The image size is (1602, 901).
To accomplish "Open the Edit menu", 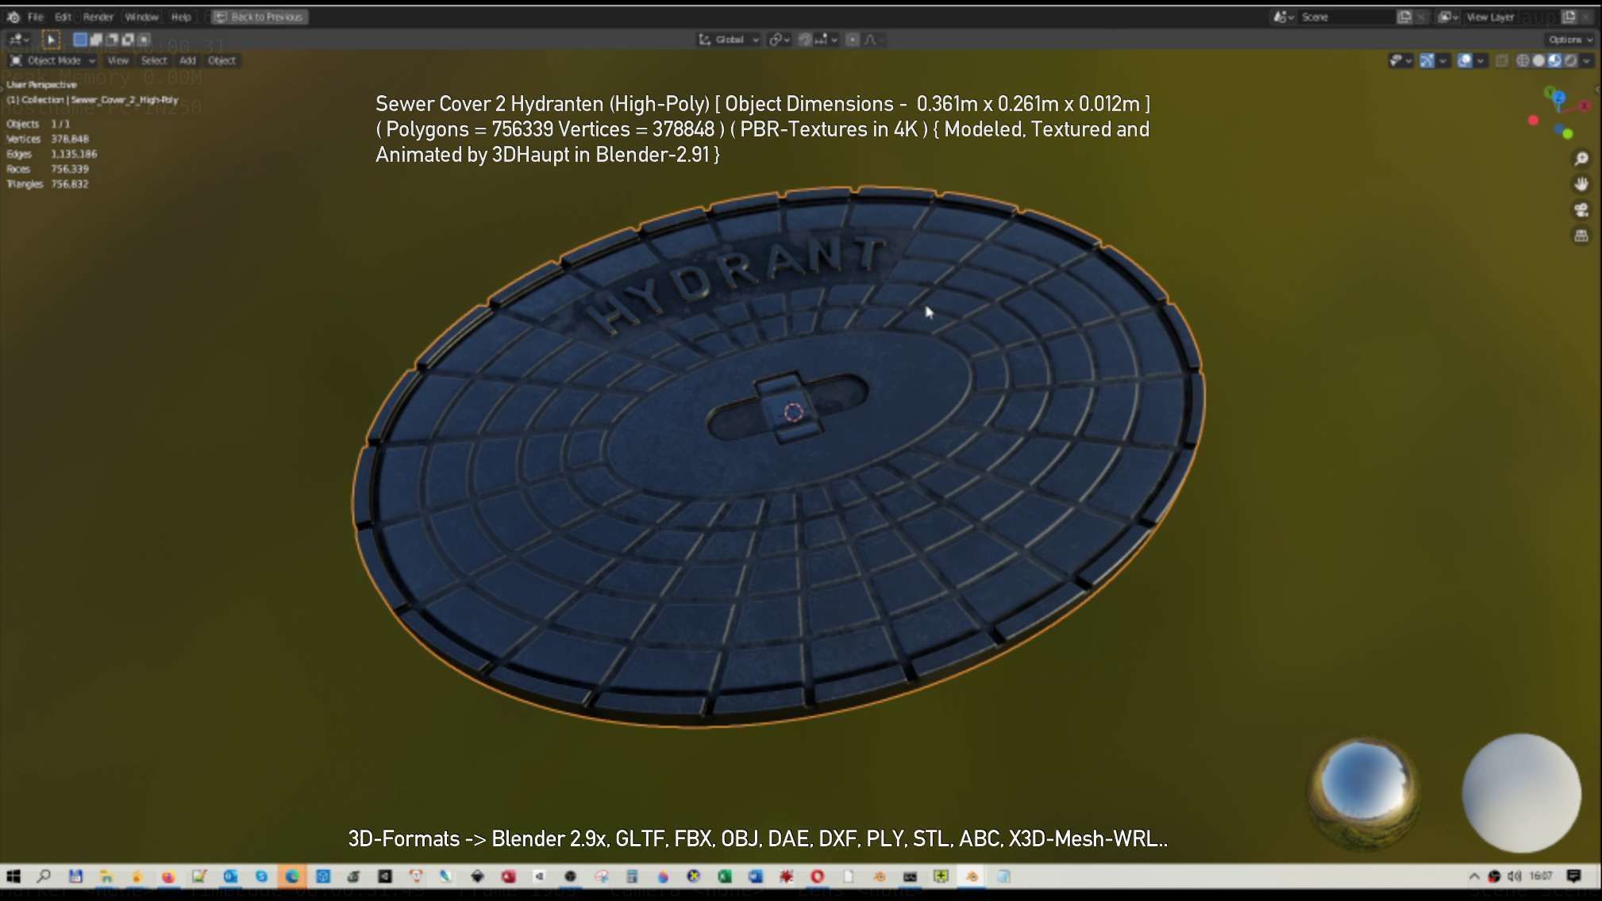I will (64, 17).
